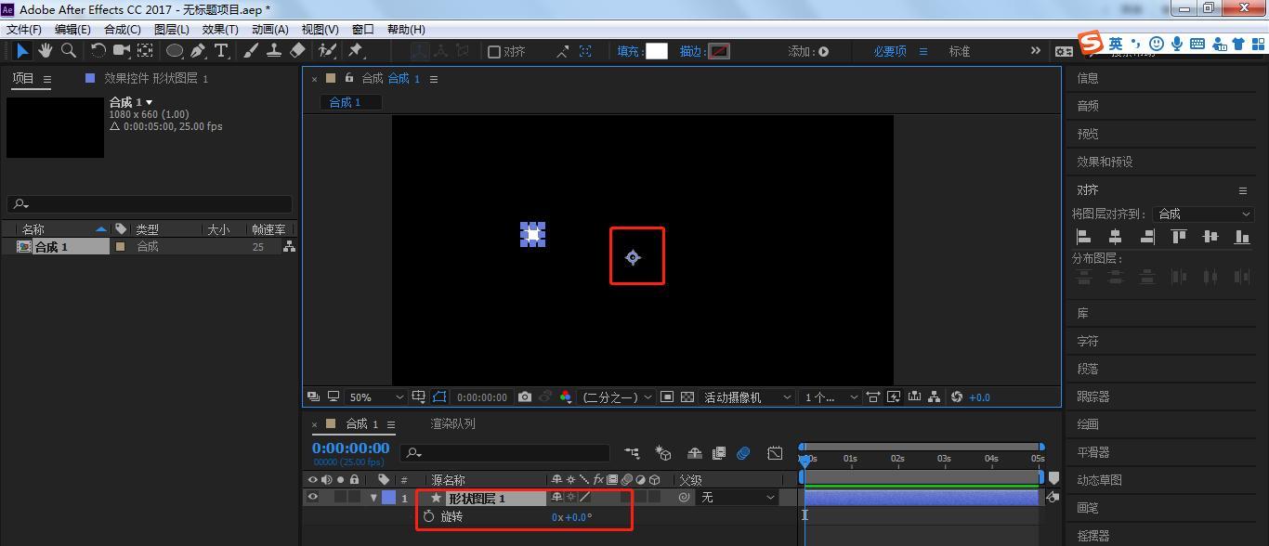Toggle the rotation stopwatch for 旋转
Viewport: 1269px width, 546px height.
tap(428, 517)
